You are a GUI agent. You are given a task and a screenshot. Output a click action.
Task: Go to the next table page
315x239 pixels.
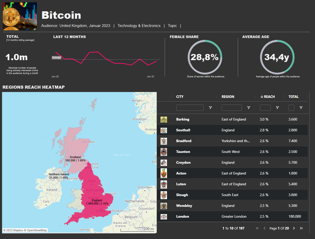[x=294, y=228]
